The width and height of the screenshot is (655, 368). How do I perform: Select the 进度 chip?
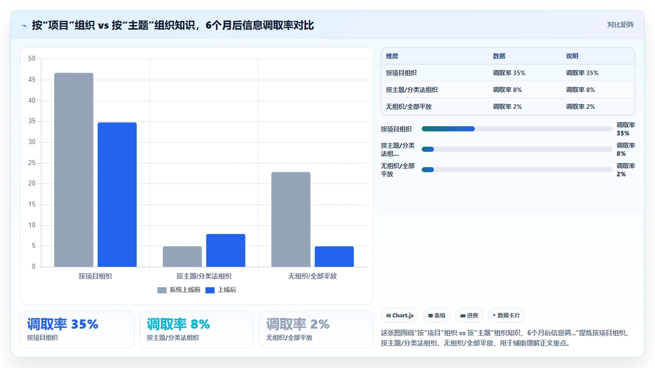point(469,315)
